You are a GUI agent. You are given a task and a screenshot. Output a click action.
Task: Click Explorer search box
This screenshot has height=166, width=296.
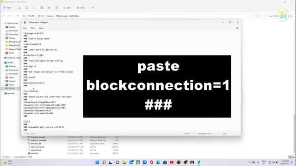point(278,16)
